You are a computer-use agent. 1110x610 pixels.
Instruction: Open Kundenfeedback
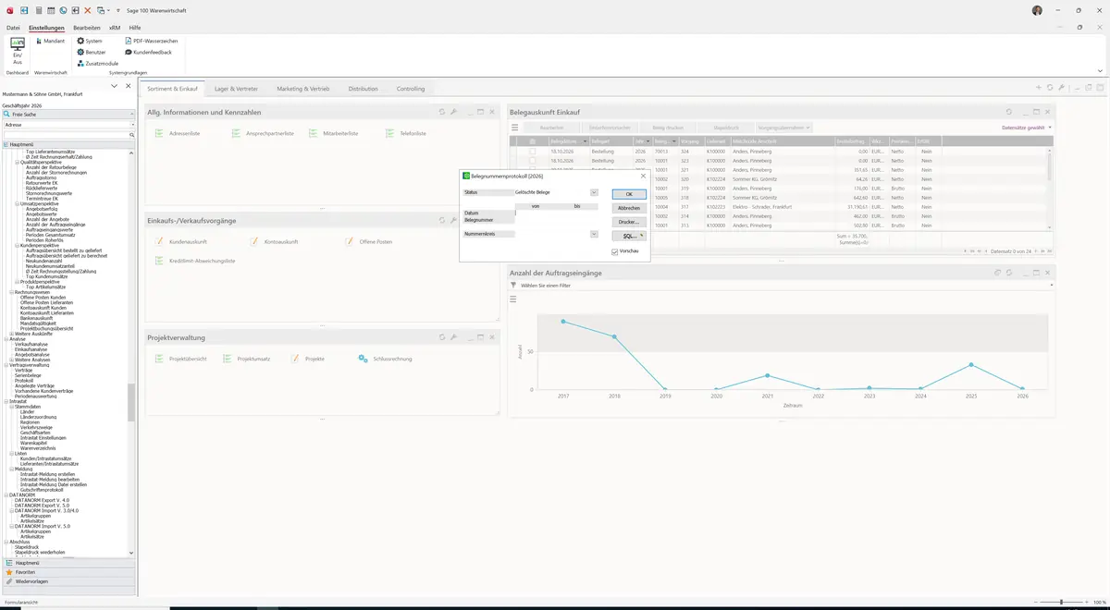tap(148, 52)
